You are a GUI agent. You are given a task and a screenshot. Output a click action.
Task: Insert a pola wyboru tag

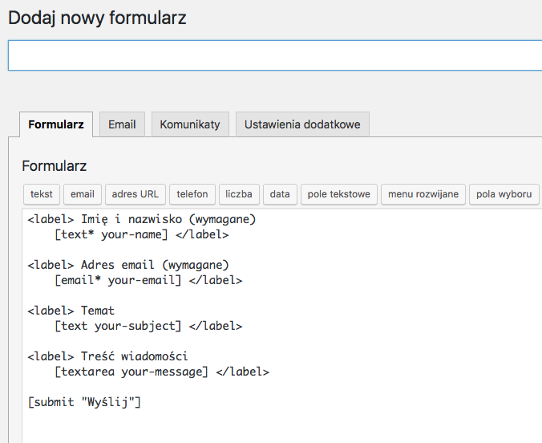tap(504, 194)
